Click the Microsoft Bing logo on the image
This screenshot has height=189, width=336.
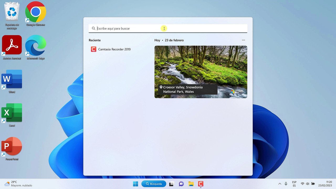click(x=237, y=91)
